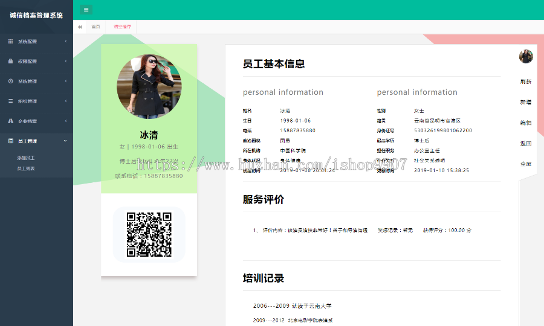The height and width of the screenshot is (326, 544).
Task: Click the ID number 530326199801062200
Action: coord(443,130)
